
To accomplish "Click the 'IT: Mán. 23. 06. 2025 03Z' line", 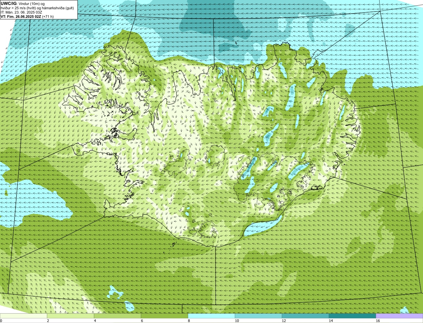I will coord(21,12).
